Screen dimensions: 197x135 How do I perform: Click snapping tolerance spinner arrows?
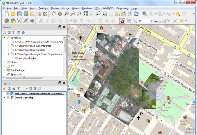pyautogui.click(x=152, y=21)
